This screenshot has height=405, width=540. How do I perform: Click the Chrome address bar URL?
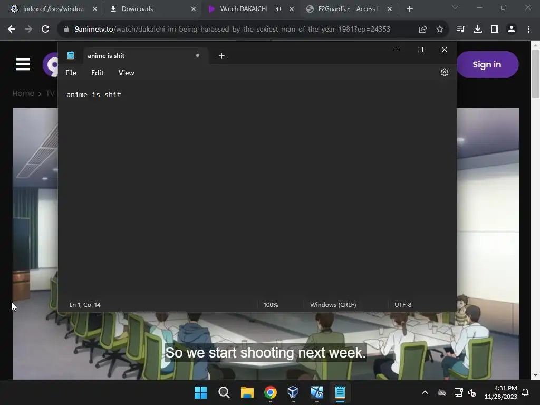click(233, 30)
